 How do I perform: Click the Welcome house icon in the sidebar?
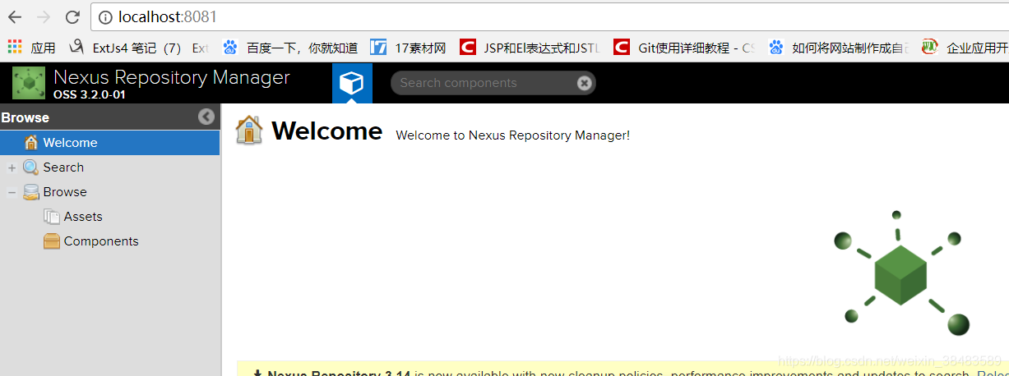(x=31, y=143)
